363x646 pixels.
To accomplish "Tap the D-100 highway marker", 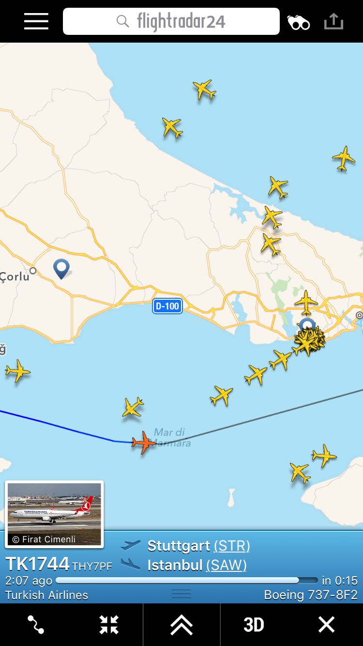I will point(167,306).
